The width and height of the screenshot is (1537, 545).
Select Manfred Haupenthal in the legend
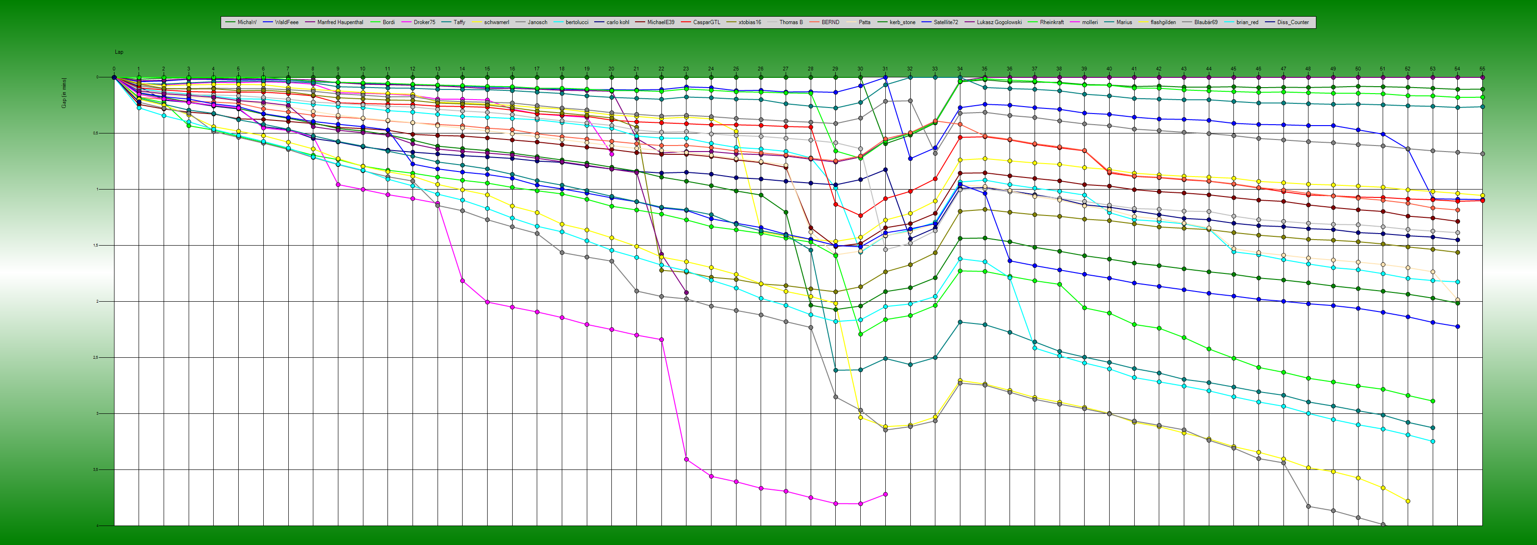coord(340,22)
